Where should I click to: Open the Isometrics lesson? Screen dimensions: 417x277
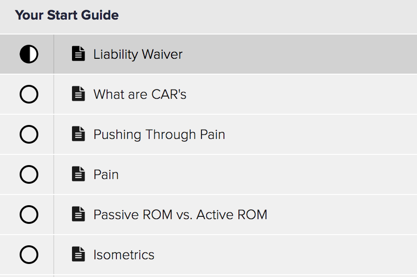[x=124, y=255]
